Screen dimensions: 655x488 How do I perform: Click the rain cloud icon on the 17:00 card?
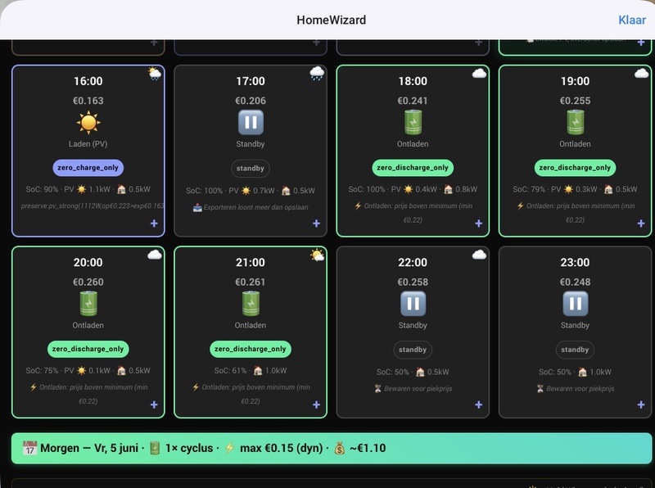[x=317, y=74]
